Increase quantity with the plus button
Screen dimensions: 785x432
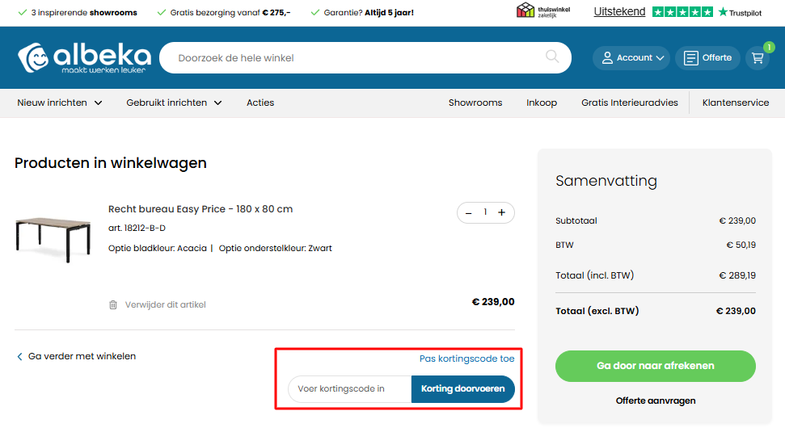pyautogui.click(x=501, y=212)
